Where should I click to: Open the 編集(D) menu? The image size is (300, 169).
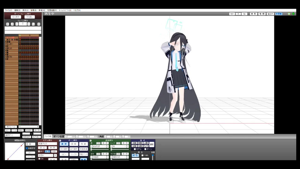17,10
